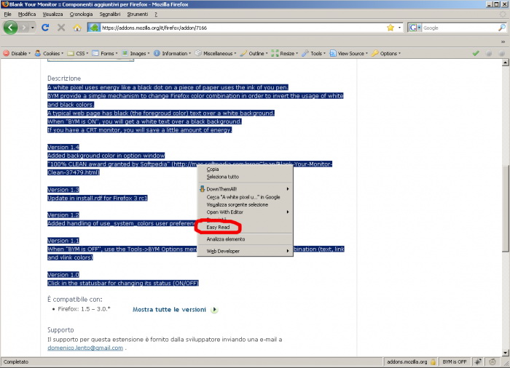Open the Strumenti menu
Screen dimensions: 510x368
pyautogui.click(x=137, y=15)
